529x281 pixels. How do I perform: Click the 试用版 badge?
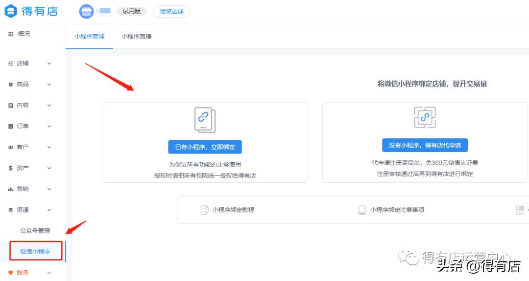click(x=132, y=11)
